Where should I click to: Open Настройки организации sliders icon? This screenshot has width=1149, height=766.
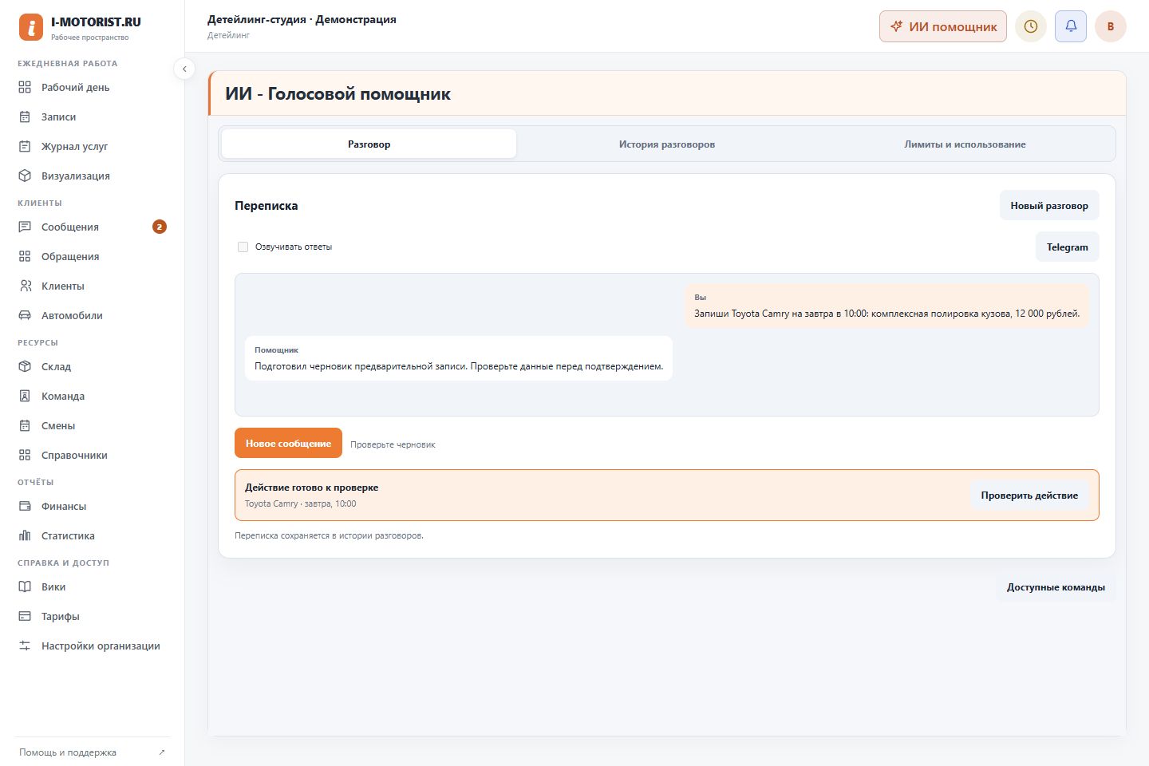(x=25, y=646)
